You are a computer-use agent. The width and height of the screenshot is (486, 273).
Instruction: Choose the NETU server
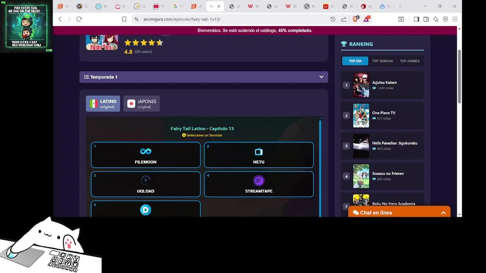tap(259, 155)
